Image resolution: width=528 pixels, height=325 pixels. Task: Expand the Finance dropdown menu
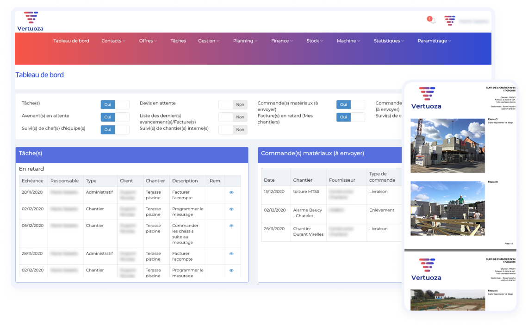coord(282,41)
